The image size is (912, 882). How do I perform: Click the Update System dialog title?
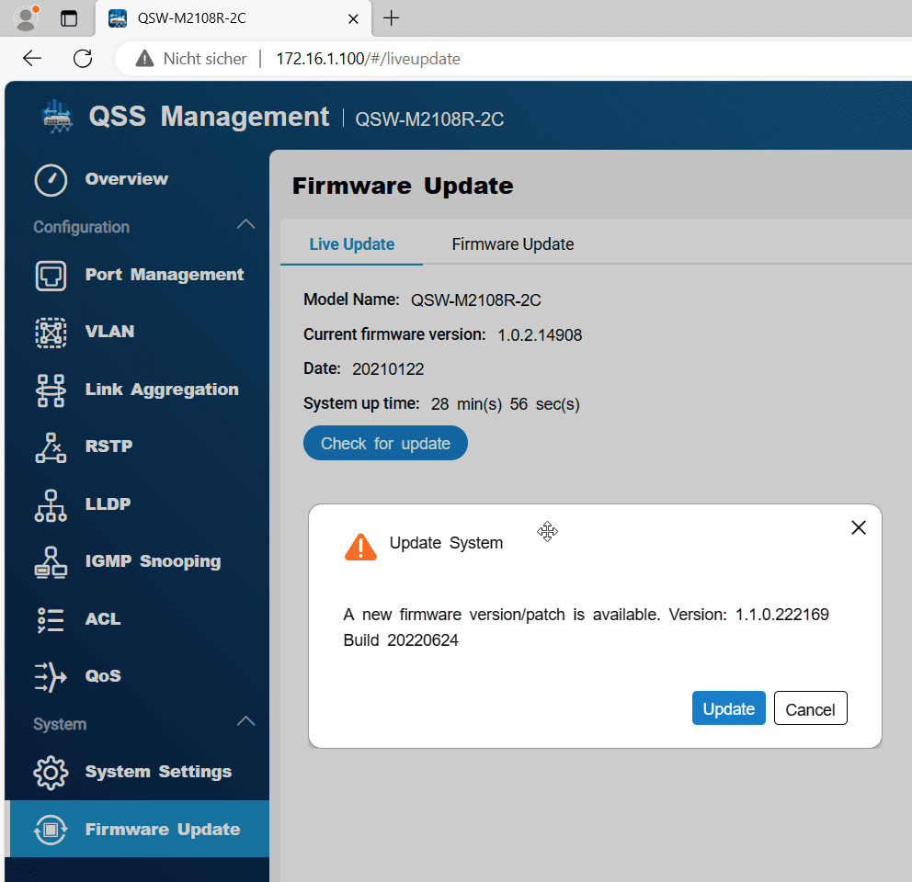446,543
